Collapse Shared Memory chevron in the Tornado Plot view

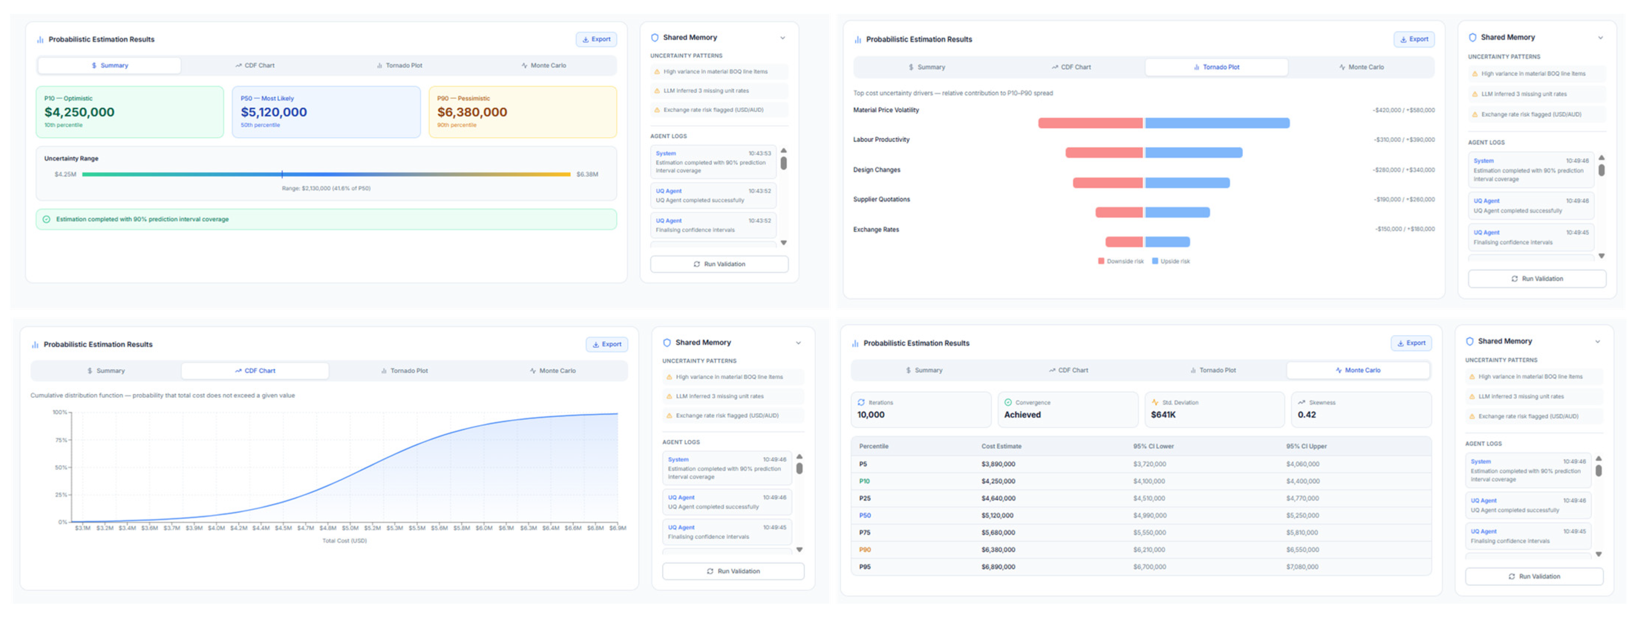click(1601, 38)
